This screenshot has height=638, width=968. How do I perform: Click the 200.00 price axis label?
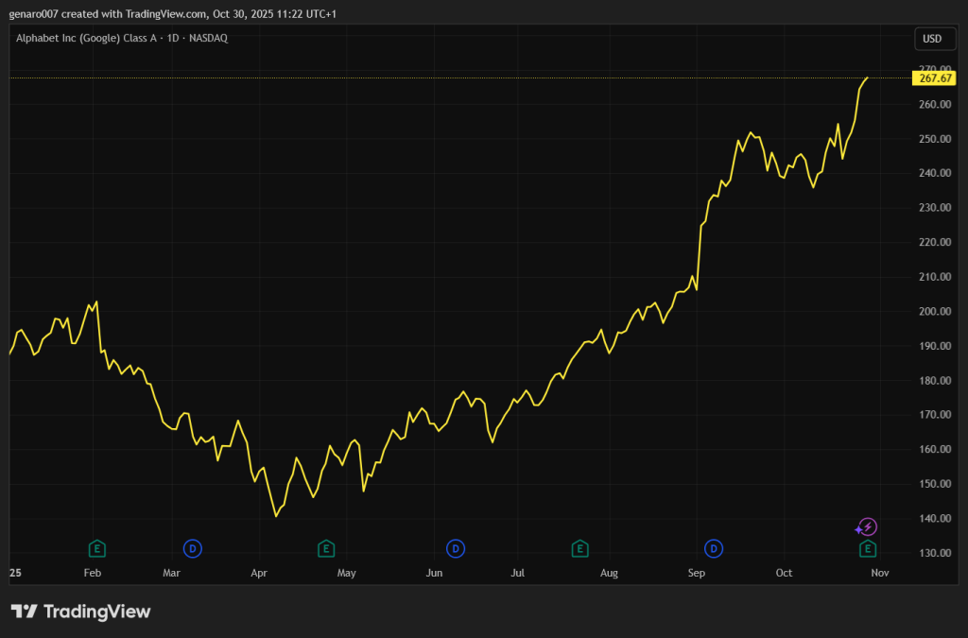pyautogui.click(x=933, y=312)
